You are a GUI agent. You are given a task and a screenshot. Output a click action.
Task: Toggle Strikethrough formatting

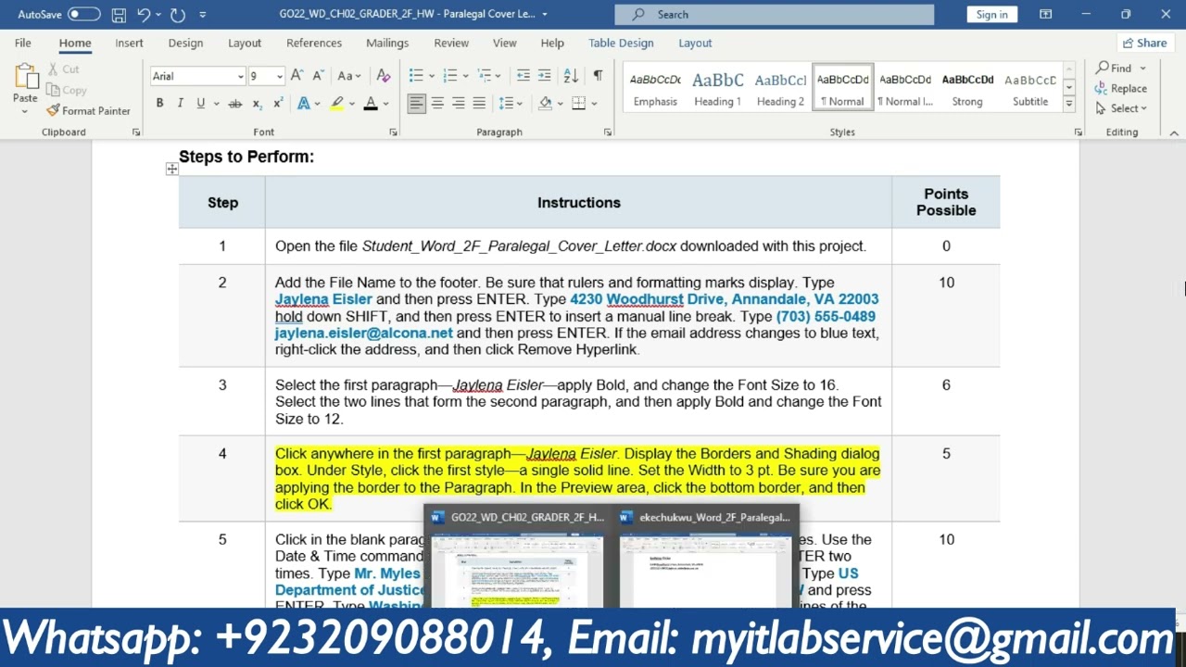235,103
